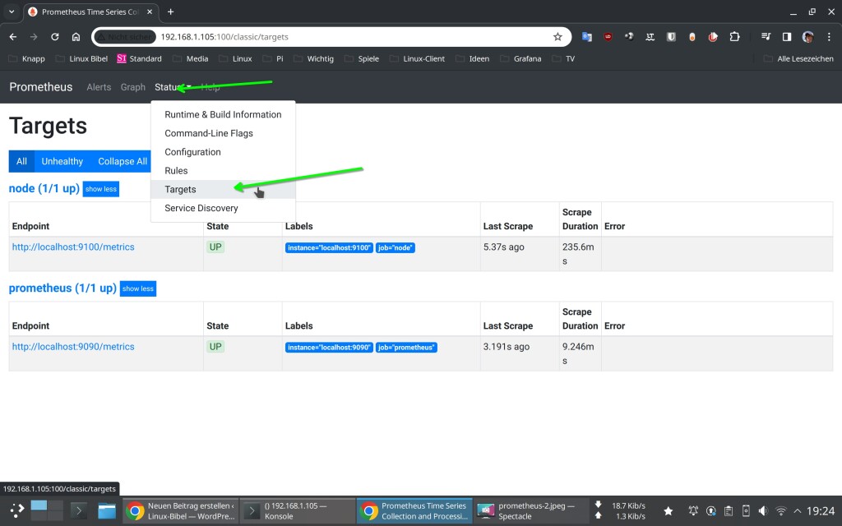Reload the Prometheus page
This screenshot has height=526, width=842.
click(x=55, y=37)
